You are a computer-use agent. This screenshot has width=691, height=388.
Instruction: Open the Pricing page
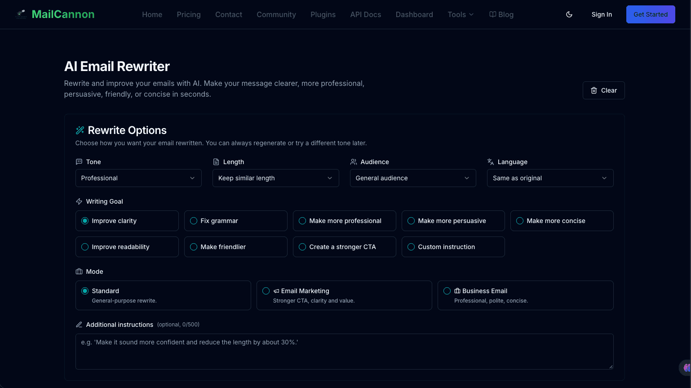189,14
